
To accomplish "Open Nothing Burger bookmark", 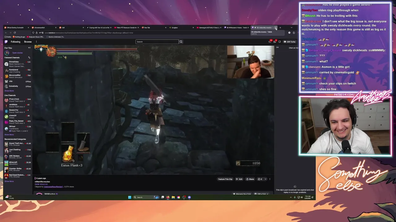I will [19, 37].
